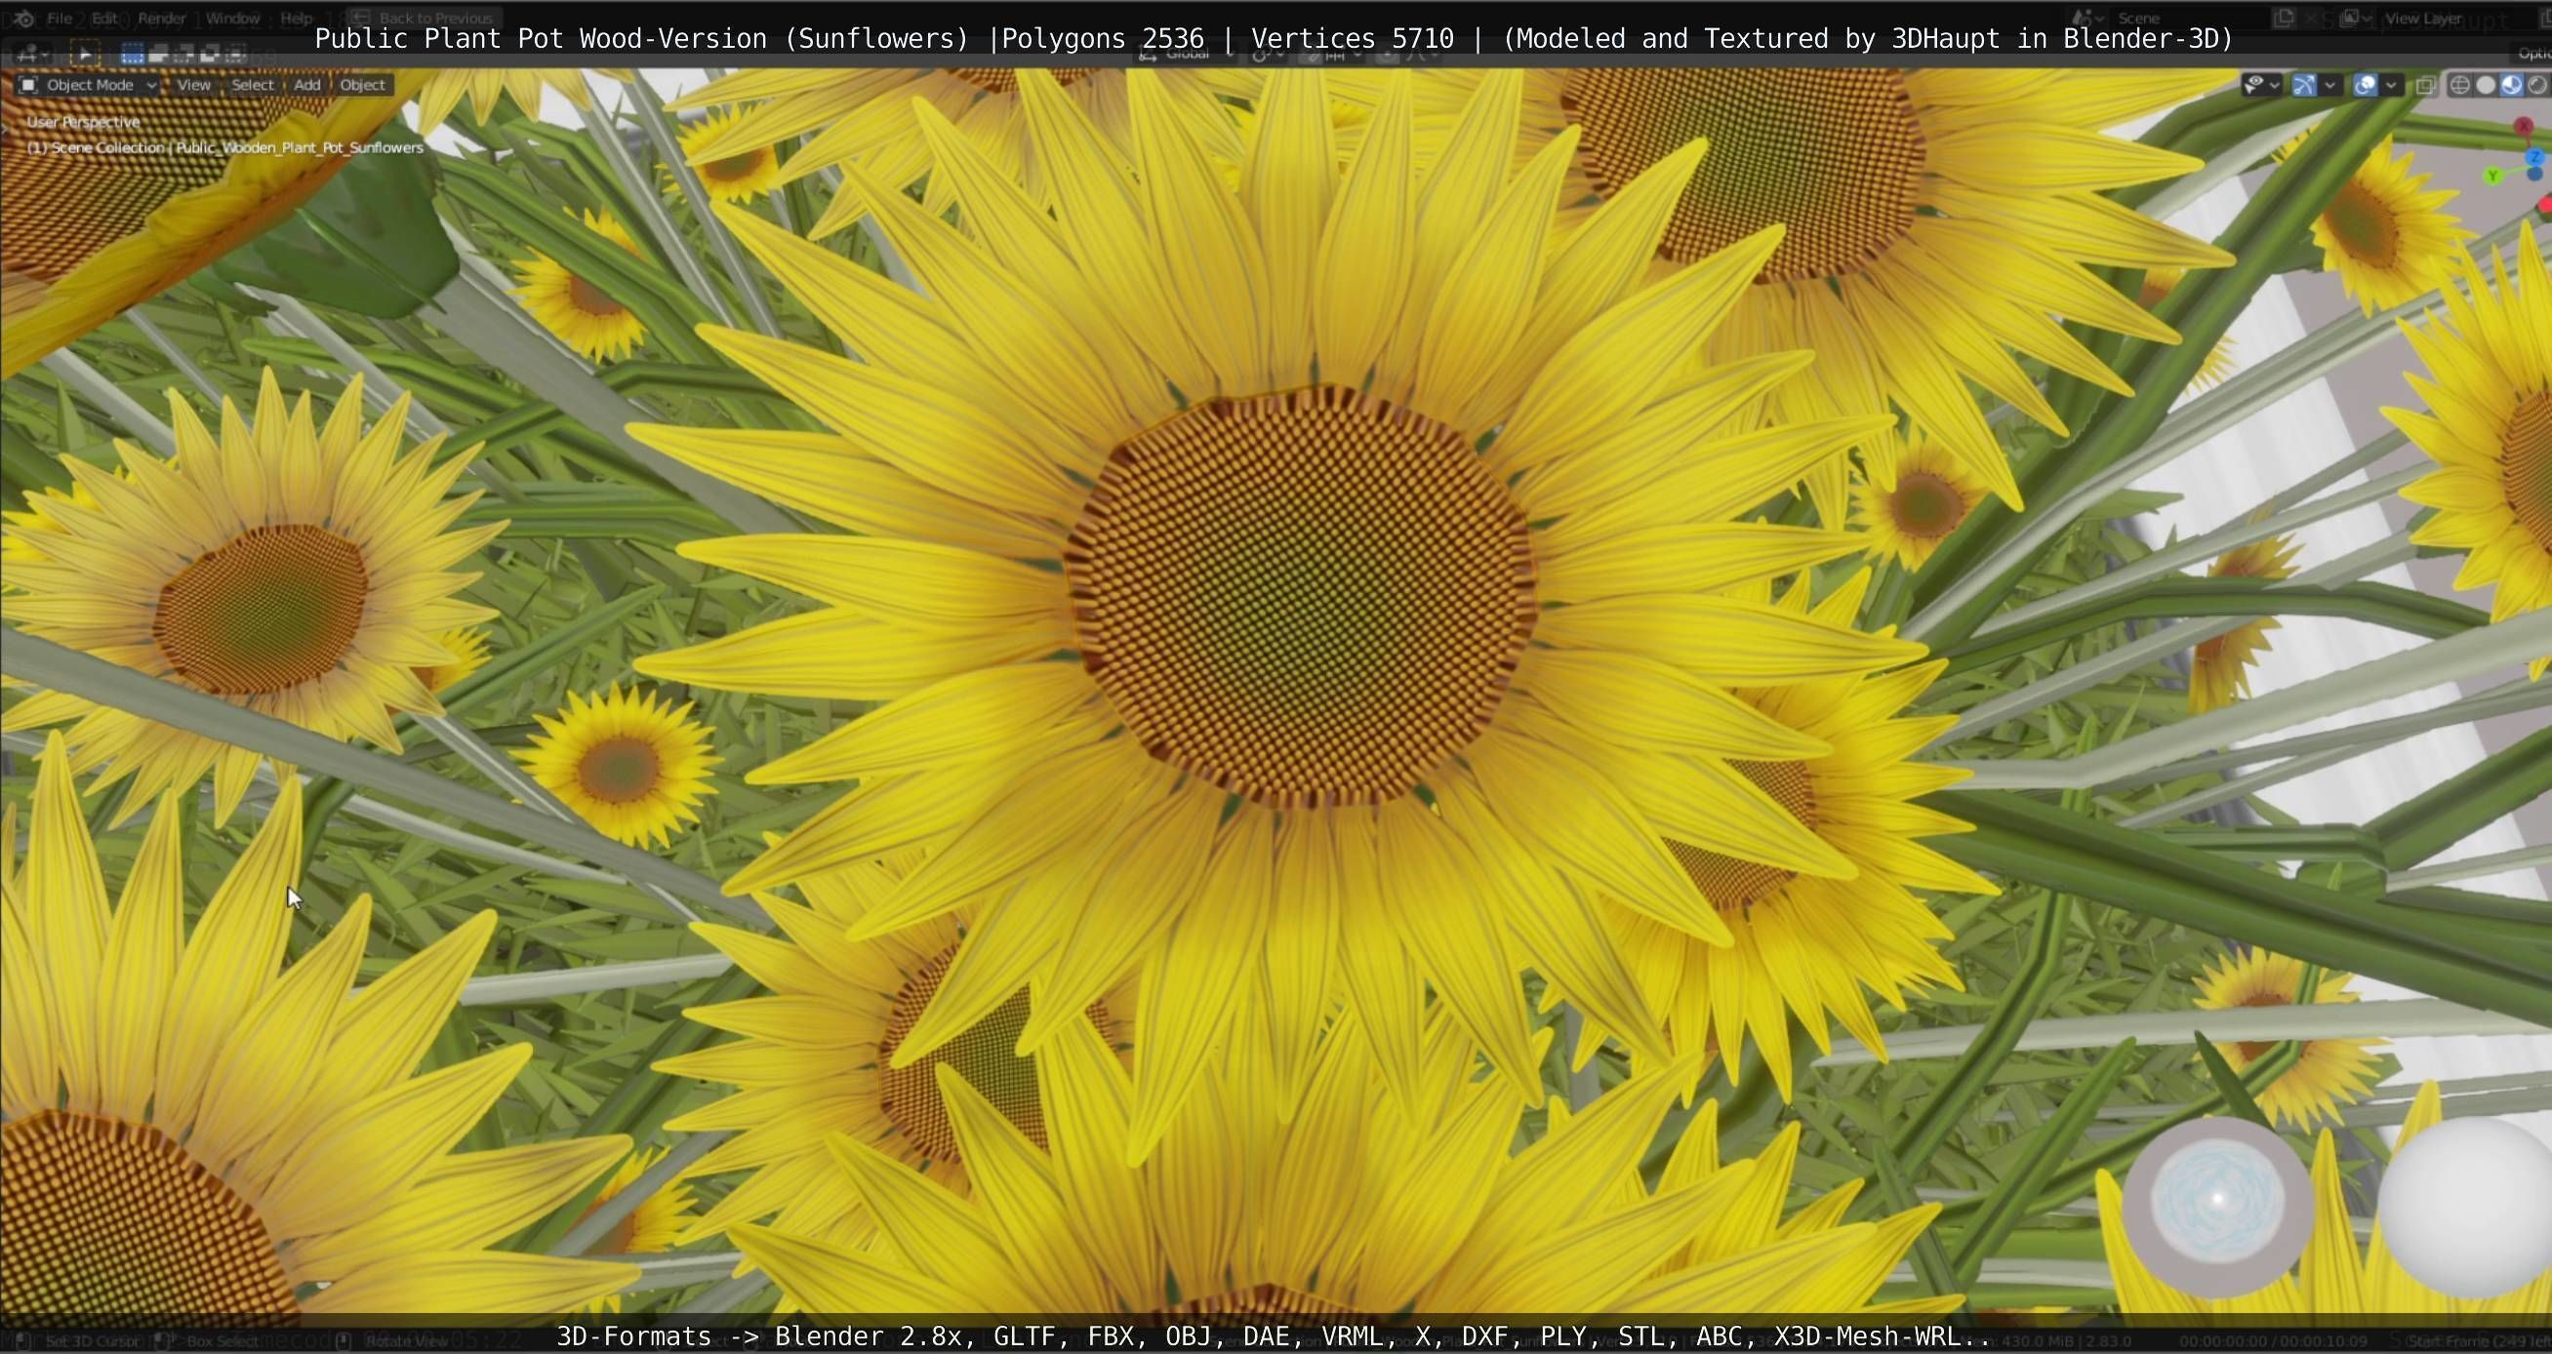Open the overlays options dropdown arrow
2552x1354 pixels.
pos(2391,85)
